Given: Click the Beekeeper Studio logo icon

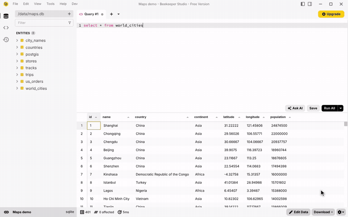Looking at the screenshot, I should click(x=6, y=4).
